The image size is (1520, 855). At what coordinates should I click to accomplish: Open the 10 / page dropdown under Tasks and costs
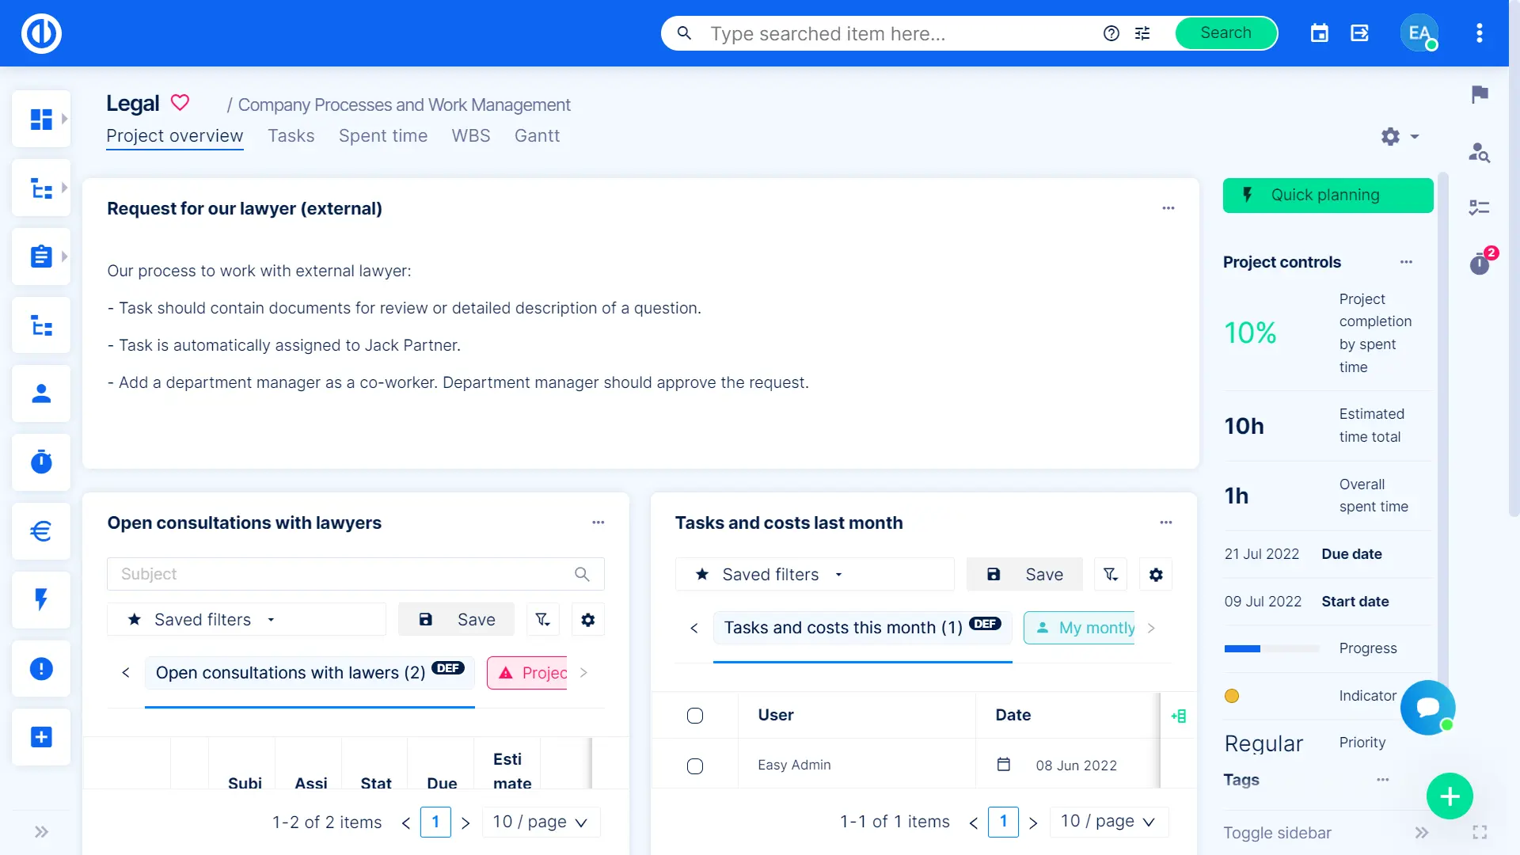(1108, 822)
